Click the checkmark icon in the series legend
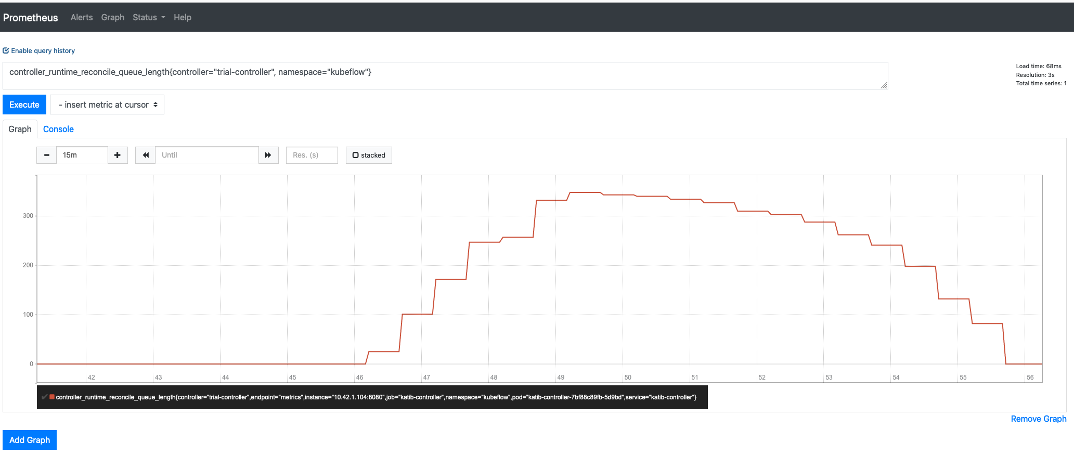 tap(44, 397)
